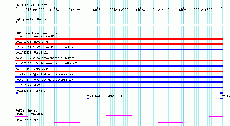Click ruler position 961160
Viewport: 230px width, 126px height.
54,10
